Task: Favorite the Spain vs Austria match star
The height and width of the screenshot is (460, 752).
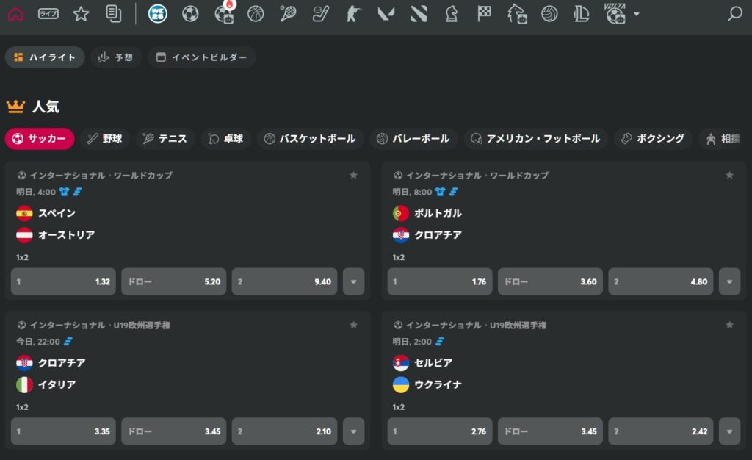Action: click(x=353, y=176)
